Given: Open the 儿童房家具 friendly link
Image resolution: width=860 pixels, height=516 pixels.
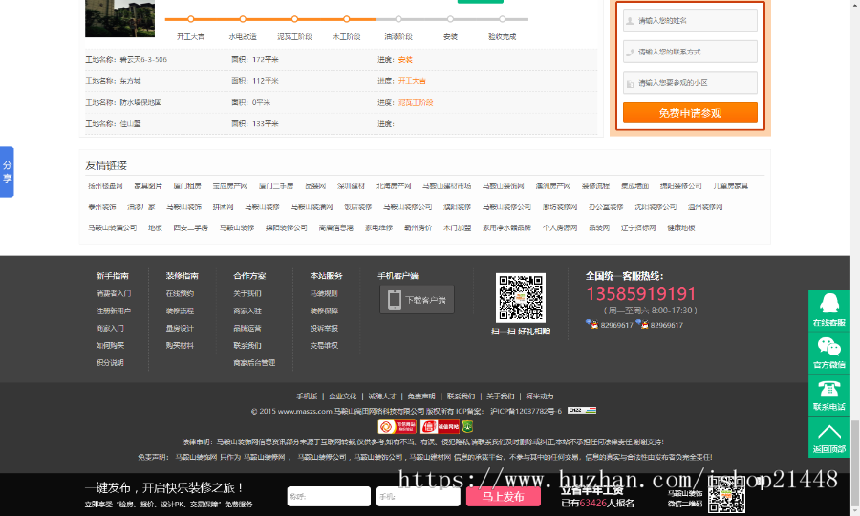Looking at the screenshot, I should click(x=731, y=186).
